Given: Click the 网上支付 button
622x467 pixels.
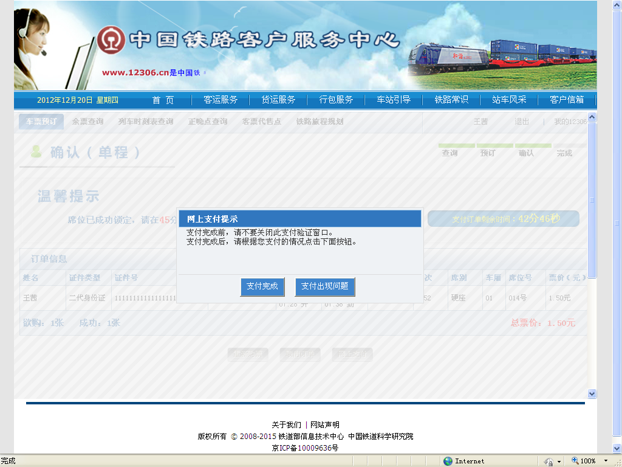Looking at the screenshot, I should [352, 355].
